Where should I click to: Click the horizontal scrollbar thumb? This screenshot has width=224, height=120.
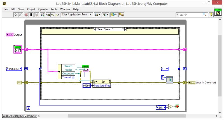click(127, 116)
